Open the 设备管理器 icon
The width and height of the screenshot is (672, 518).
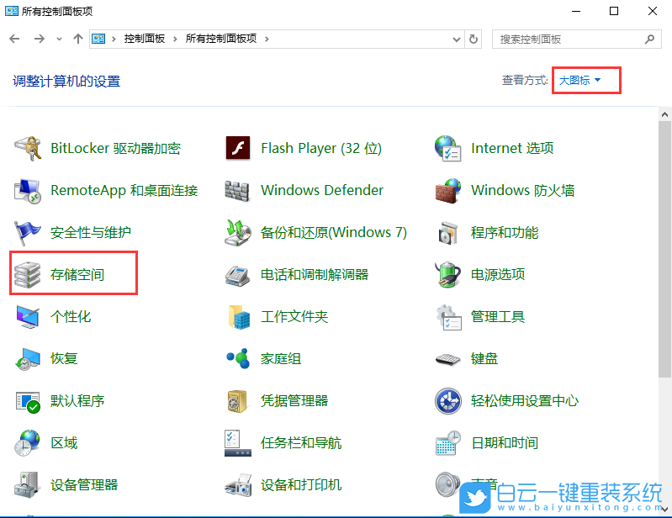click(x=28, y=485)
